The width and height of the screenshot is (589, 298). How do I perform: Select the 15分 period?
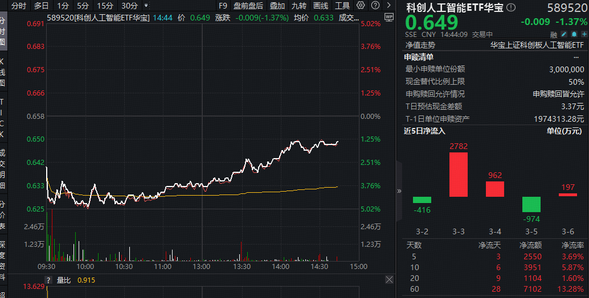click(105, 6)
